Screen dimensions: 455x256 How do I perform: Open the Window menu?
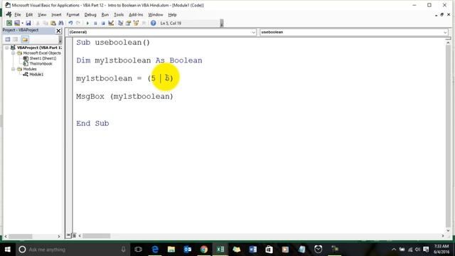tap(156, 14)
